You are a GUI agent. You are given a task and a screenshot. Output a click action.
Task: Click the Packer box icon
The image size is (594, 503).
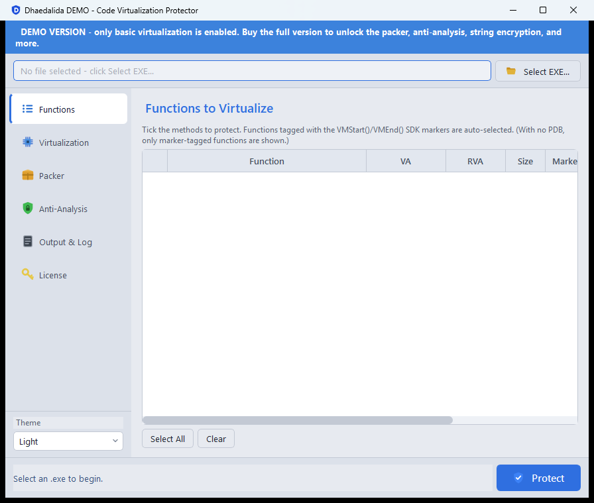click(28, 176)
